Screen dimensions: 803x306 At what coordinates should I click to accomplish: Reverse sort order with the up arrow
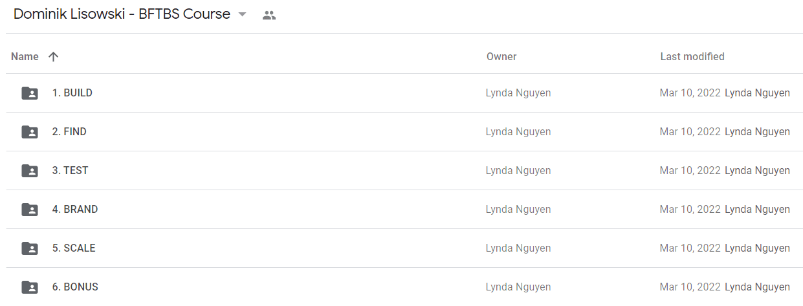[53, 57]
